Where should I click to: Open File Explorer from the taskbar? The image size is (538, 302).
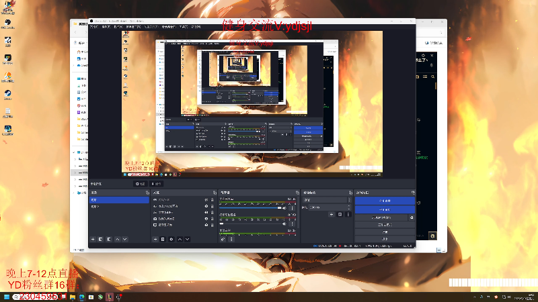click(x=73, y=297)
